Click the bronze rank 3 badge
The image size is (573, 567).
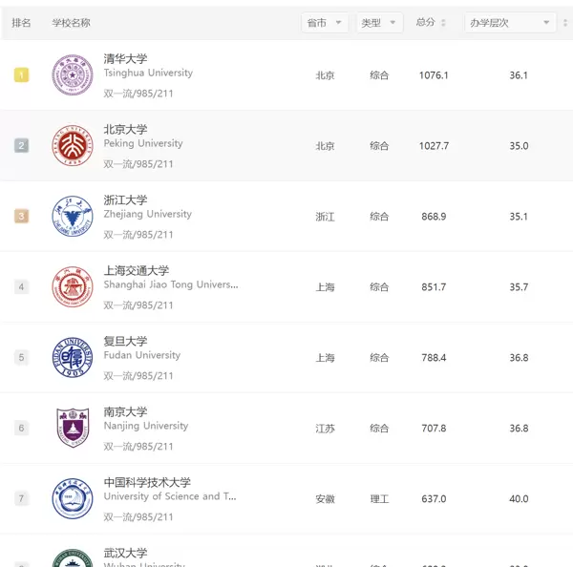(x=22, y=217)
